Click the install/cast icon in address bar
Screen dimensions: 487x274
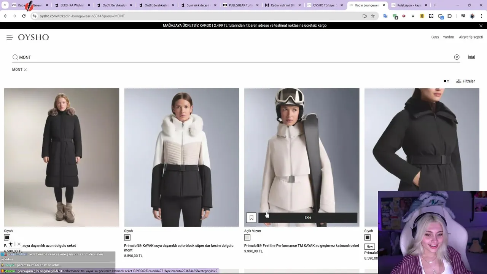(364, 16)
